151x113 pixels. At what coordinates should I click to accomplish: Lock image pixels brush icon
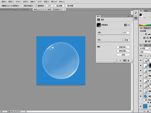point(148,56)
